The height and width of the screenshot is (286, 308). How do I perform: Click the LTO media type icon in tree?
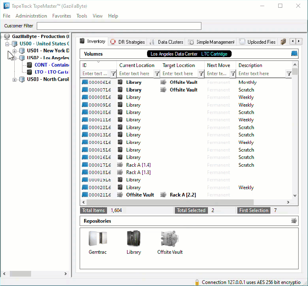click(x=29, y=72)
